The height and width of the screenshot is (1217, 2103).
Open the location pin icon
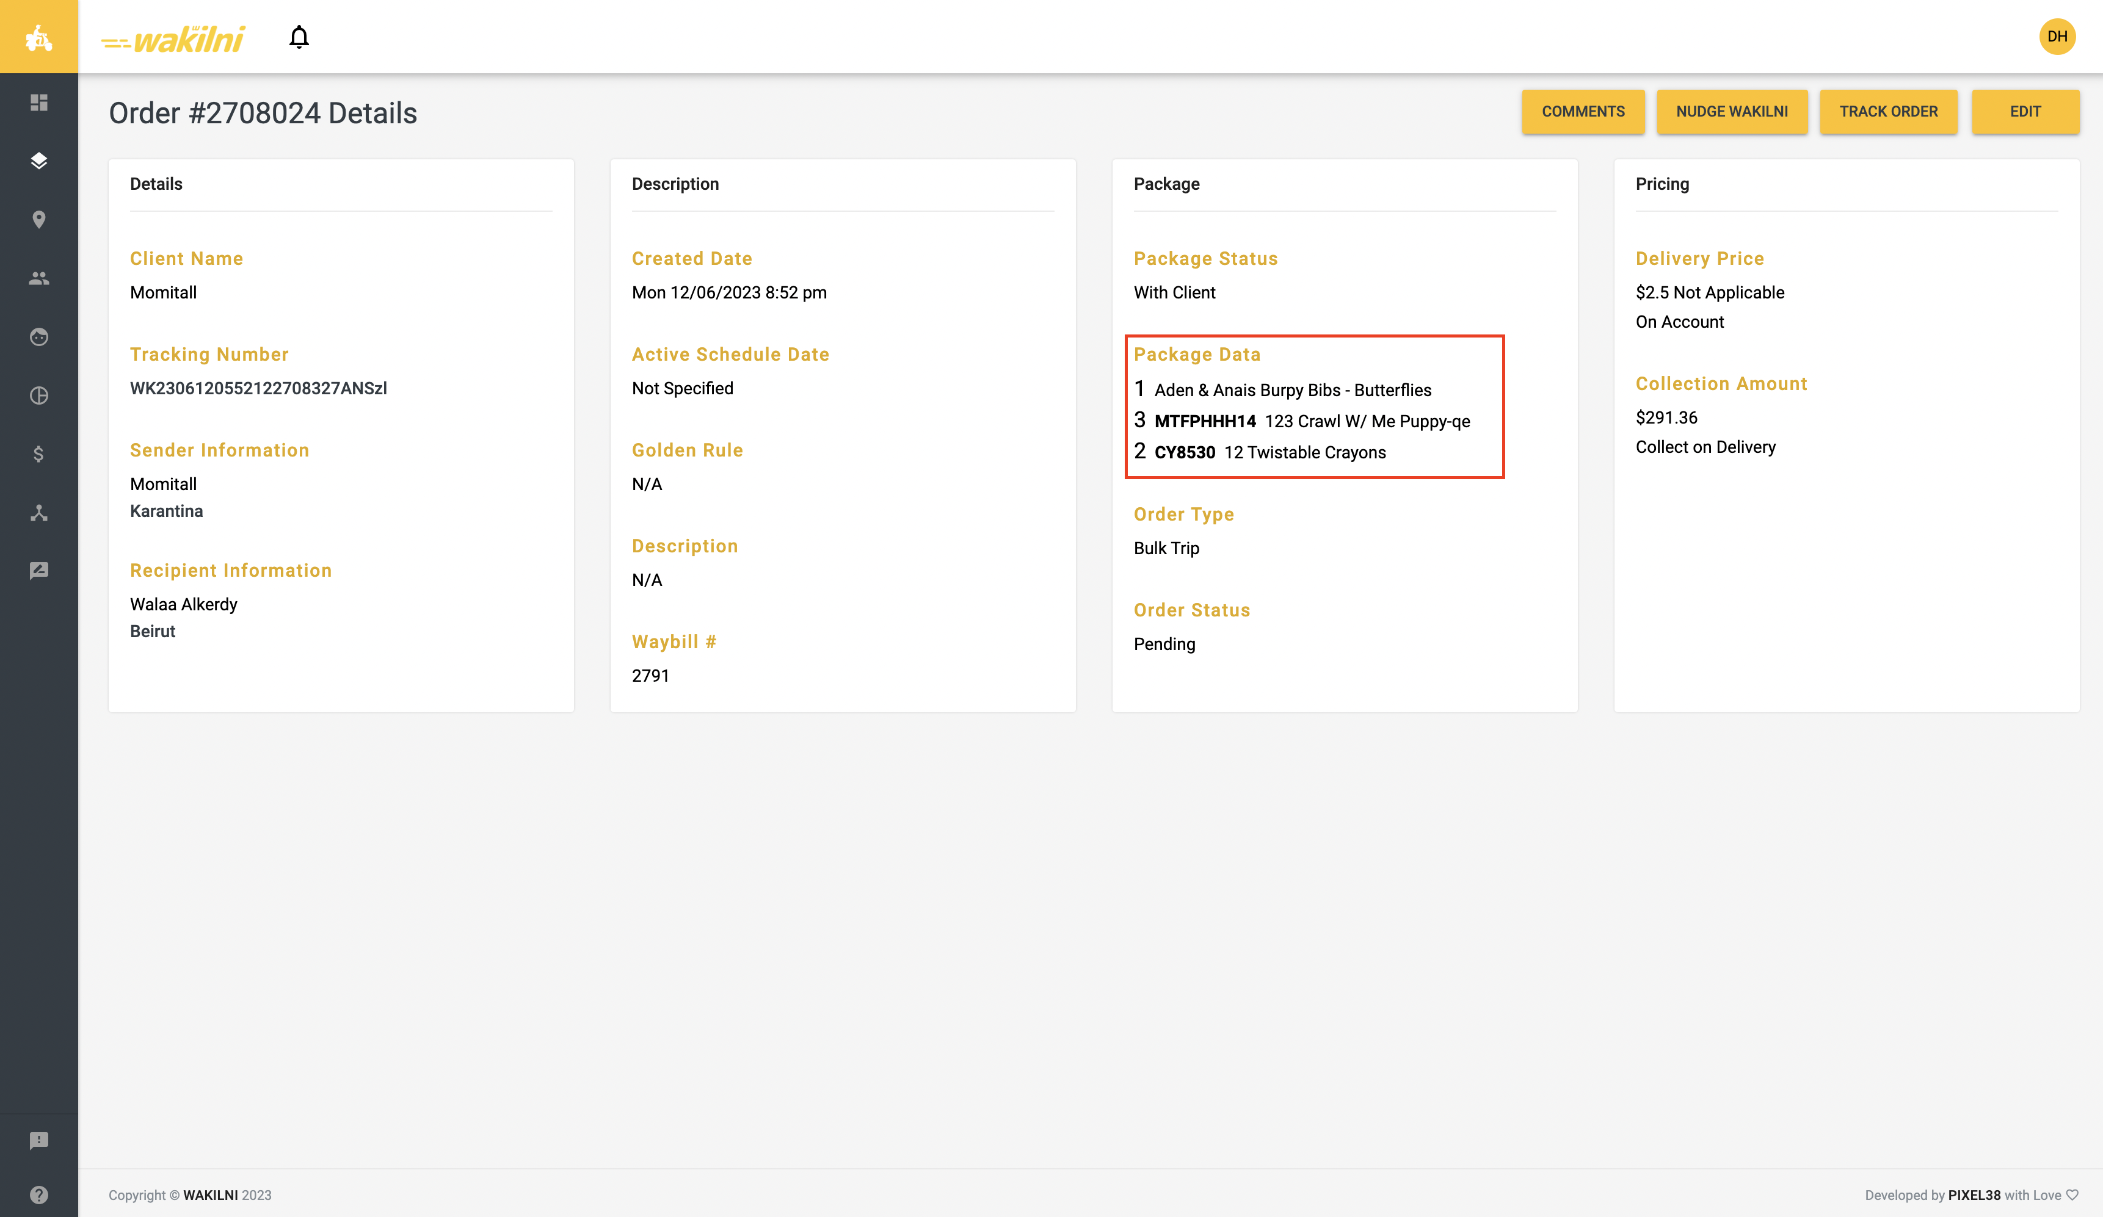click(x=38, y=219)
